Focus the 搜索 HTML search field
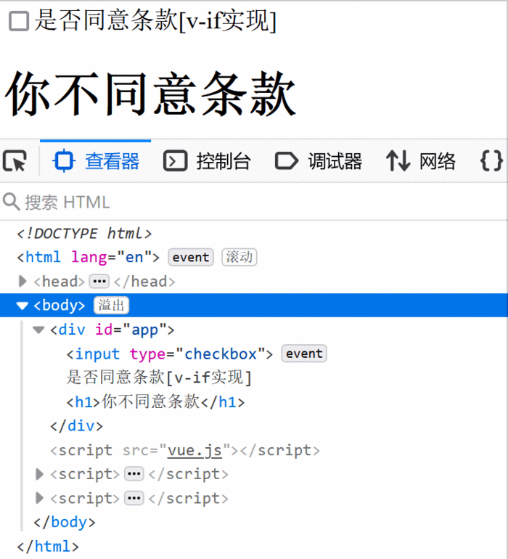This screenshot has height=559, width=508. [254, 202]
